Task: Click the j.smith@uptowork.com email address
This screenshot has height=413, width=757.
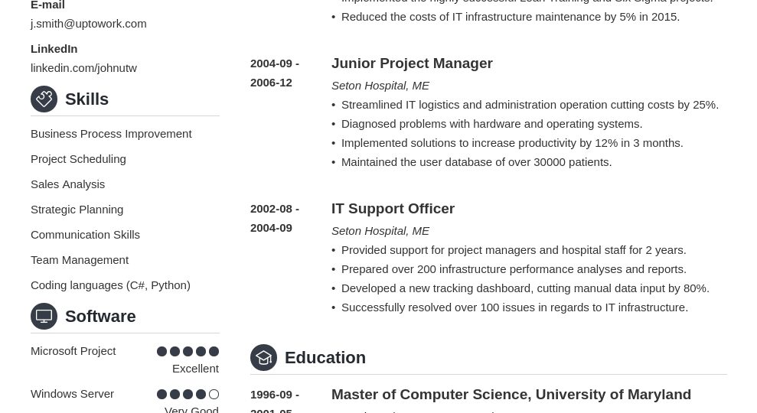Action: (88, 24)
